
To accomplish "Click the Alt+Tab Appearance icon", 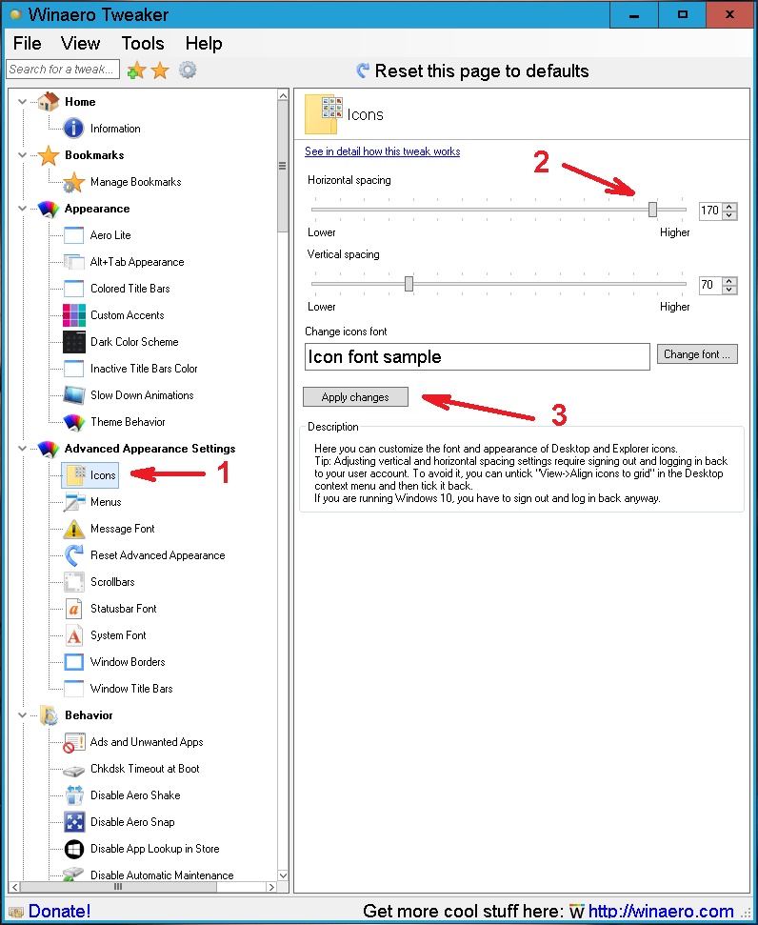I will (x=73, y=261).
